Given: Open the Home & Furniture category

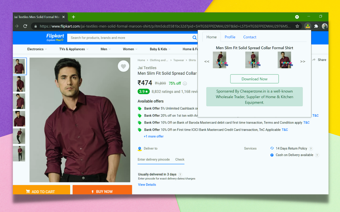Looking at the screenshot, I should pos(190,49).
